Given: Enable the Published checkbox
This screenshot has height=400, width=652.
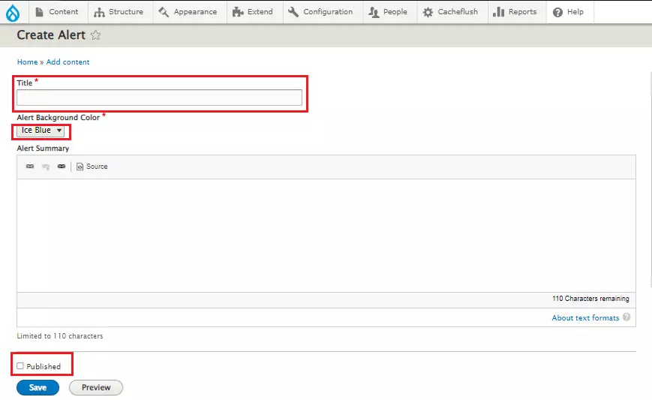Looking at the screenshot, I should tap(20, 366).
